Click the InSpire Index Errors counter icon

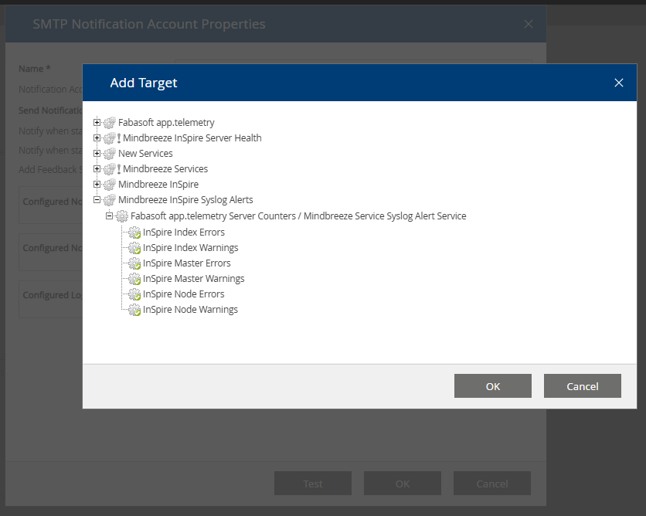click(x=134, y=233)
